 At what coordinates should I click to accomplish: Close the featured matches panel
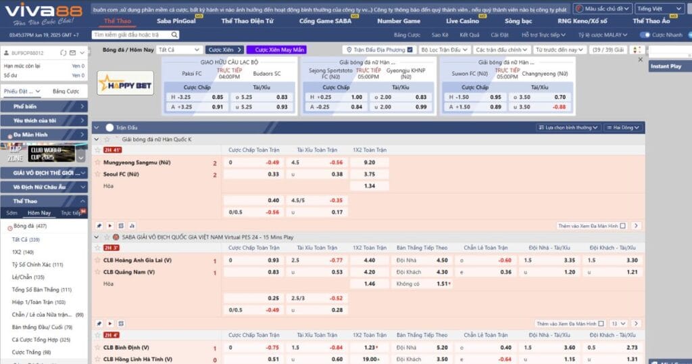pos(641,60)
